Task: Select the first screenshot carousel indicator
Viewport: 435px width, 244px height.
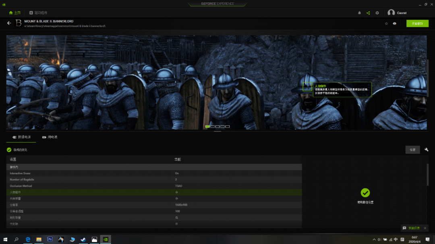Action: [207, 126]
